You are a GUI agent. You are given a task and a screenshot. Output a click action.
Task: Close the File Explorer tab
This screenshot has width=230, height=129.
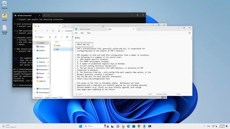click(60, 26)
